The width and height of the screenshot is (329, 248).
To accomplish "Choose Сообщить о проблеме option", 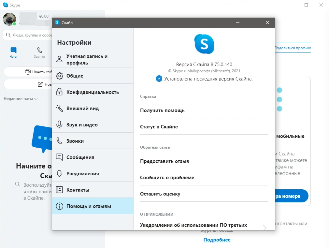I will point(204,177).
